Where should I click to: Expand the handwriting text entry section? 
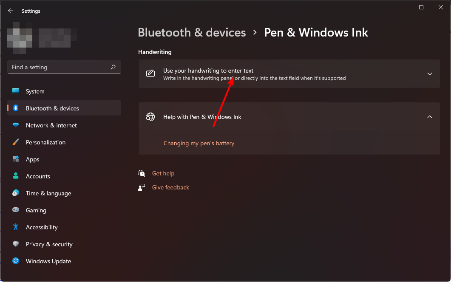[429, 74]
